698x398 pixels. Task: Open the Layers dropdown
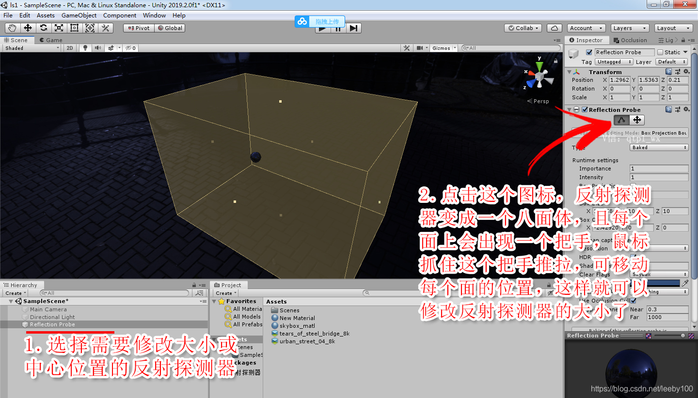point(629,28)
